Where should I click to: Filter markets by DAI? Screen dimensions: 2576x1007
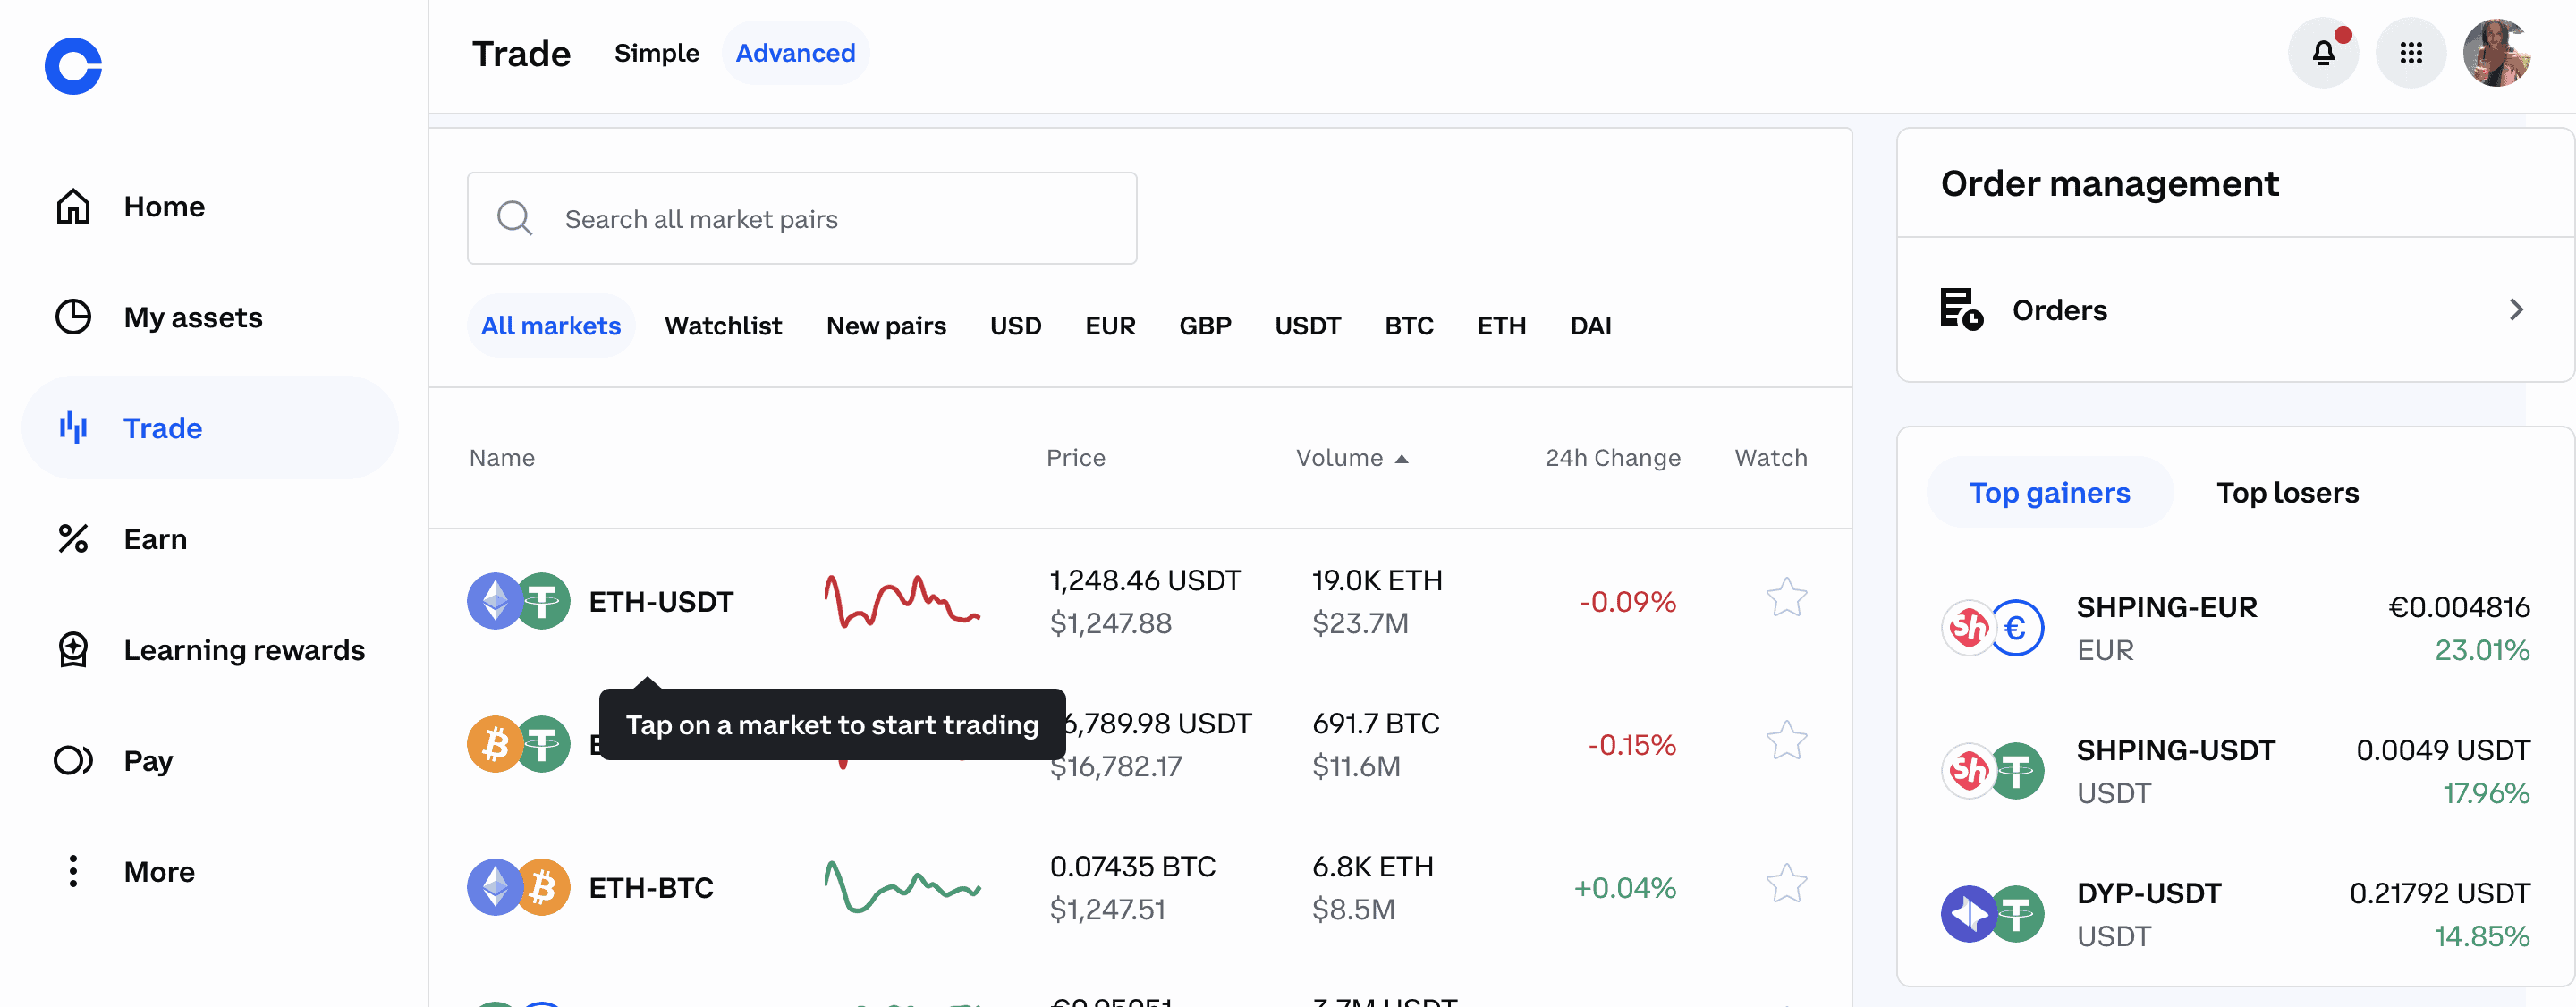pos(1591,326)
